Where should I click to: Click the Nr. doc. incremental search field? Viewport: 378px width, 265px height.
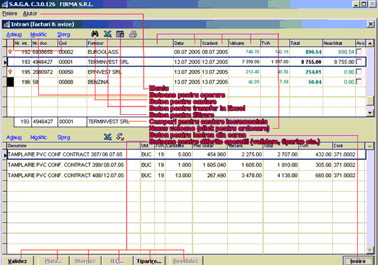44,122
